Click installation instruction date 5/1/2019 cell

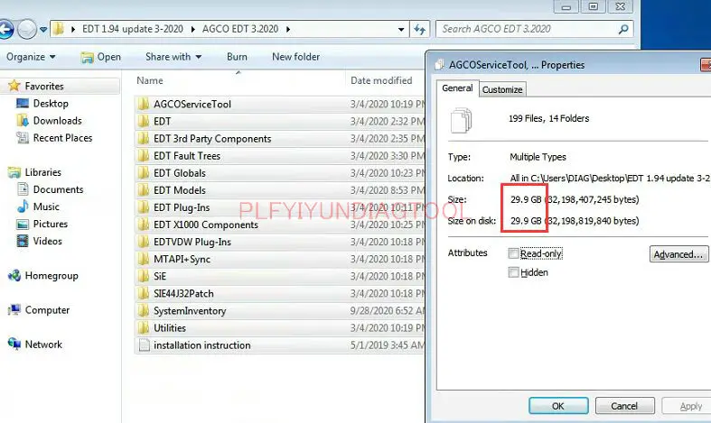(x=388, y=345)
